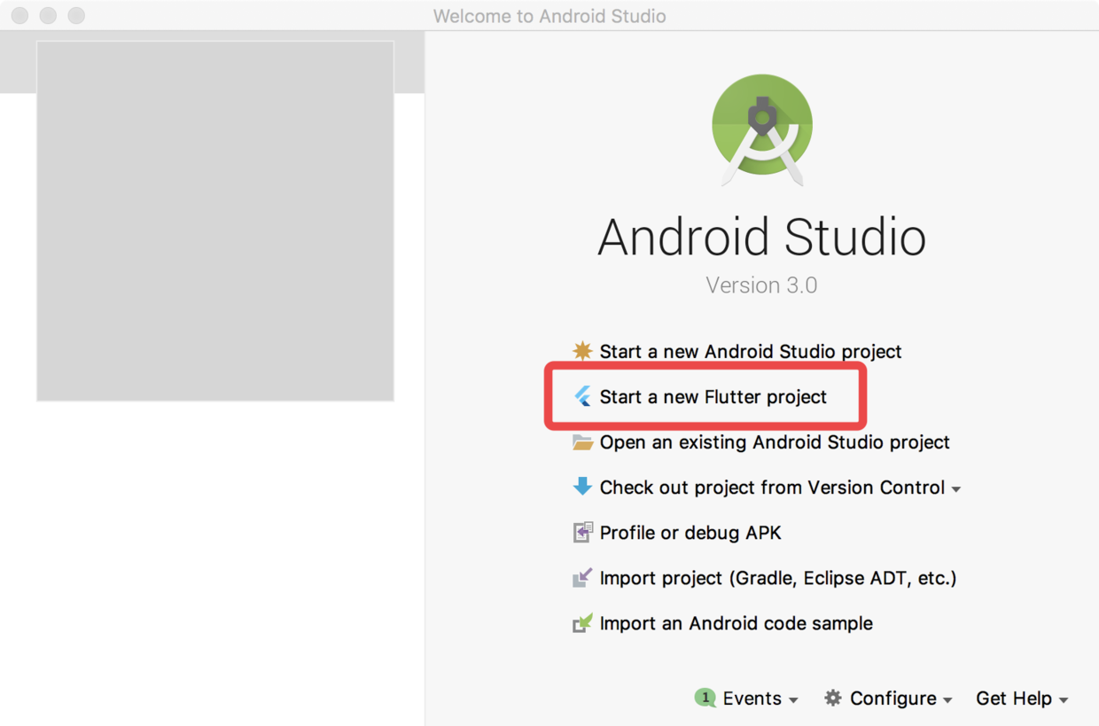Click the open folder icon

(582, 442)
